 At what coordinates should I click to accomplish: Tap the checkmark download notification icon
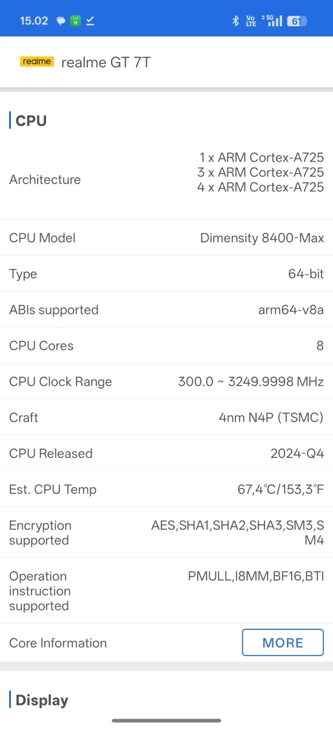(x=90, y=21)
